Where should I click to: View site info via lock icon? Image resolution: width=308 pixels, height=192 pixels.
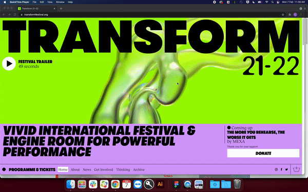tap(22, 14)
